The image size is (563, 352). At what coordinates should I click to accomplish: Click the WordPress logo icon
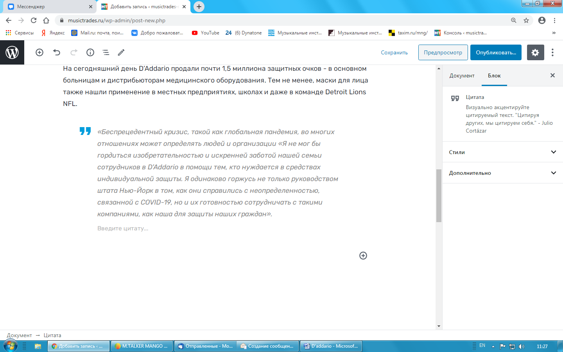tap(12, 52)
